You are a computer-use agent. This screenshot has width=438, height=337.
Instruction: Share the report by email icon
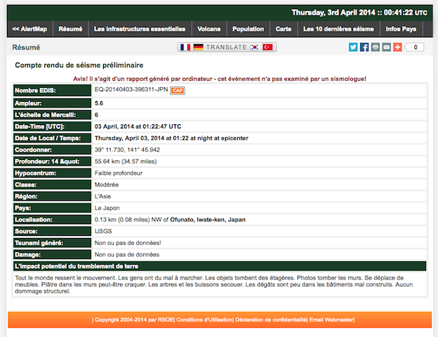tap(386, 47)
